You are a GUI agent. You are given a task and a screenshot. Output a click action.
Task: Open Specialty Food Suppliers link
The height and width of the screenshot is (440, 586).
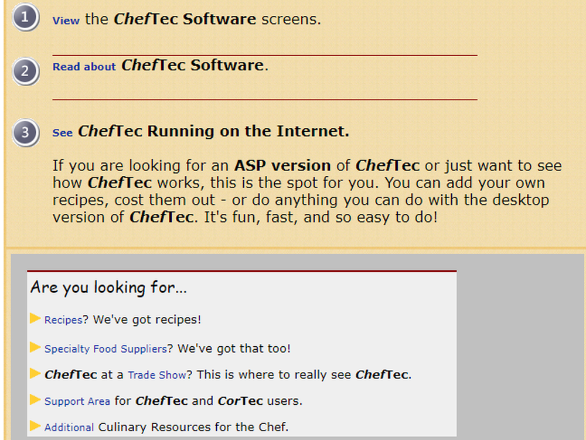click(105, 349)
